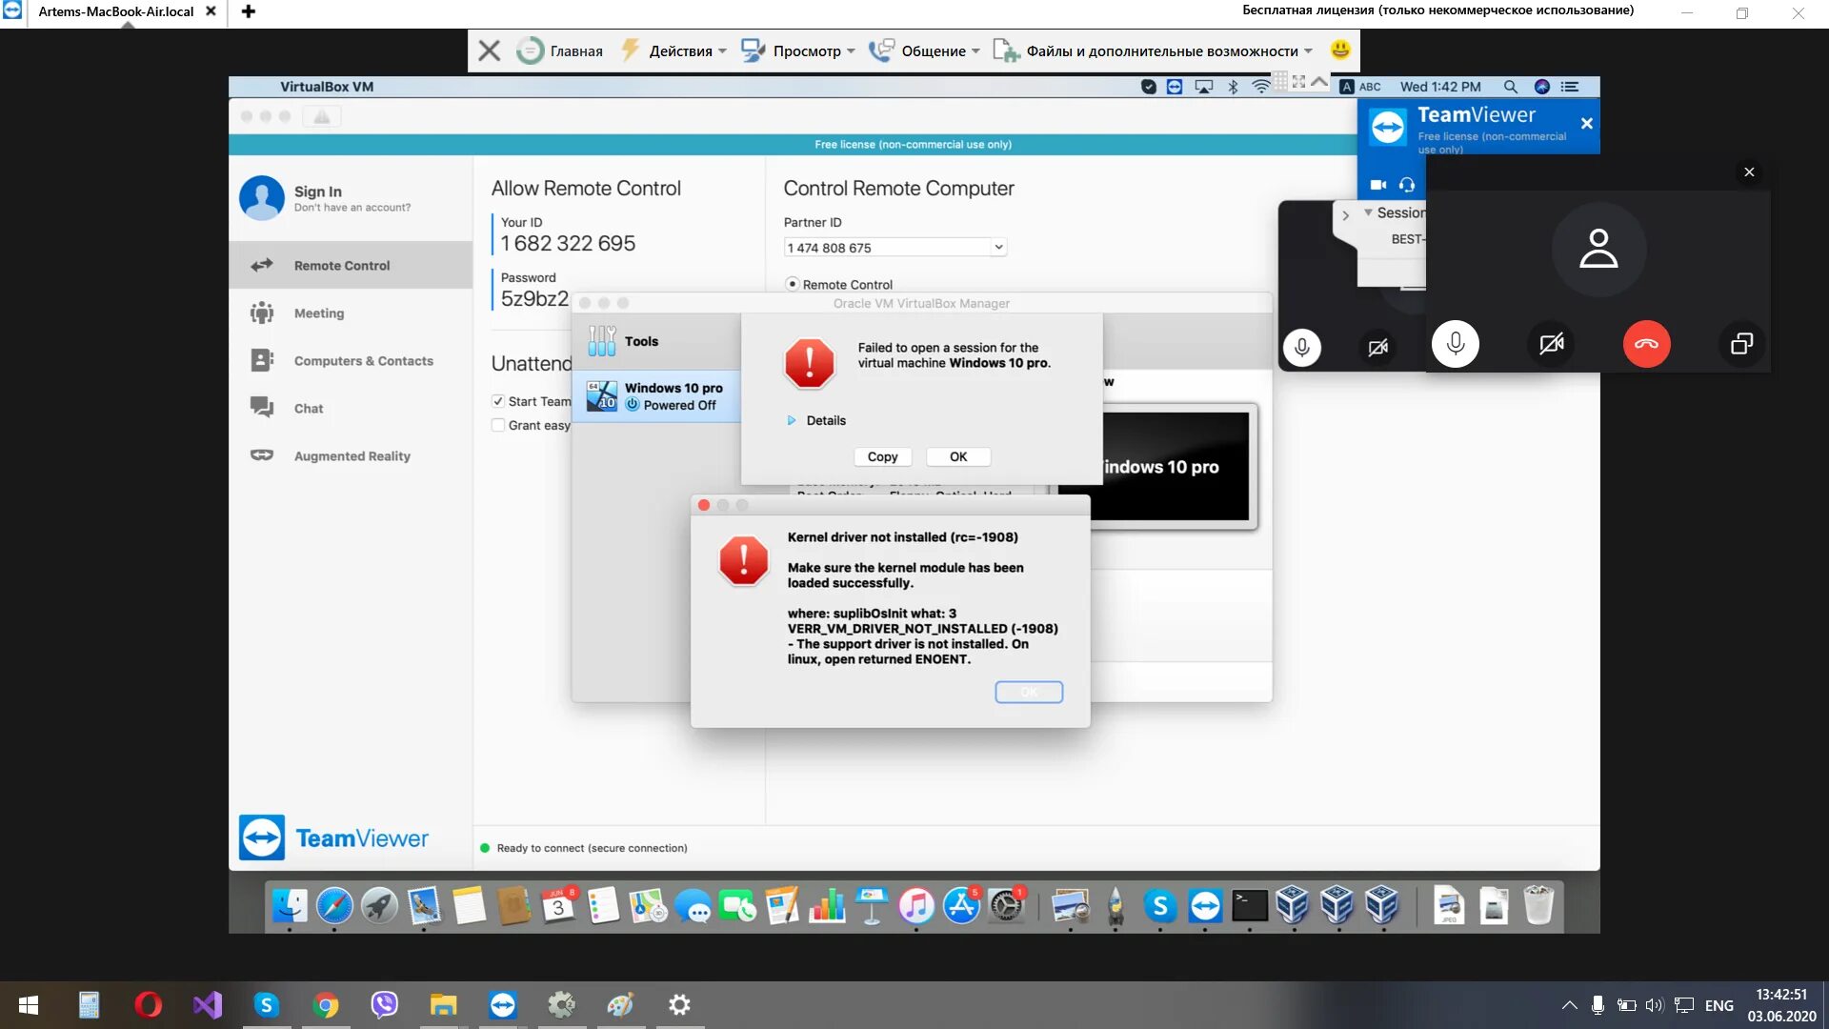Open the Общение toolbar menu

(933, 50)
